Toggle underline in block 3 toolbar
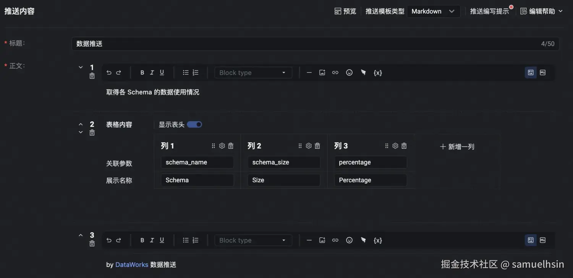The height and width of the screenshot is (278, 573). (x=162, y=240)
